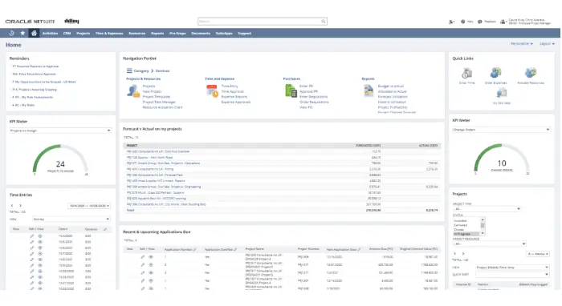
Task: Click the Projects & Resources portlet icon
Action: [133, 91]
